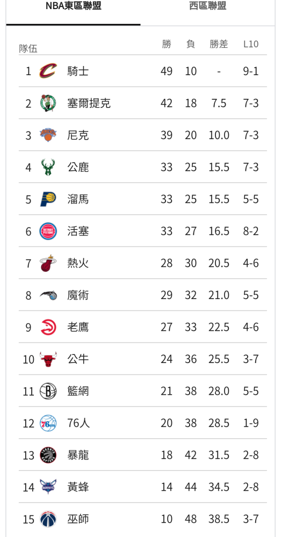
Task: Click the L10 column header
Action: [251, 44]
